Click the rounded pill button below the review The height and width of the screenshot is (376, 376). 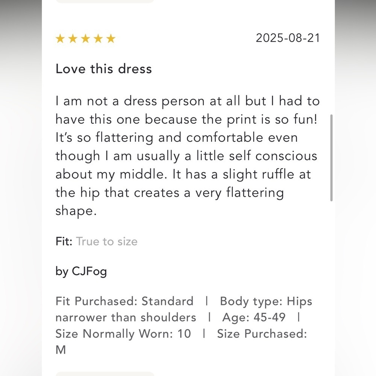[105, 374]
